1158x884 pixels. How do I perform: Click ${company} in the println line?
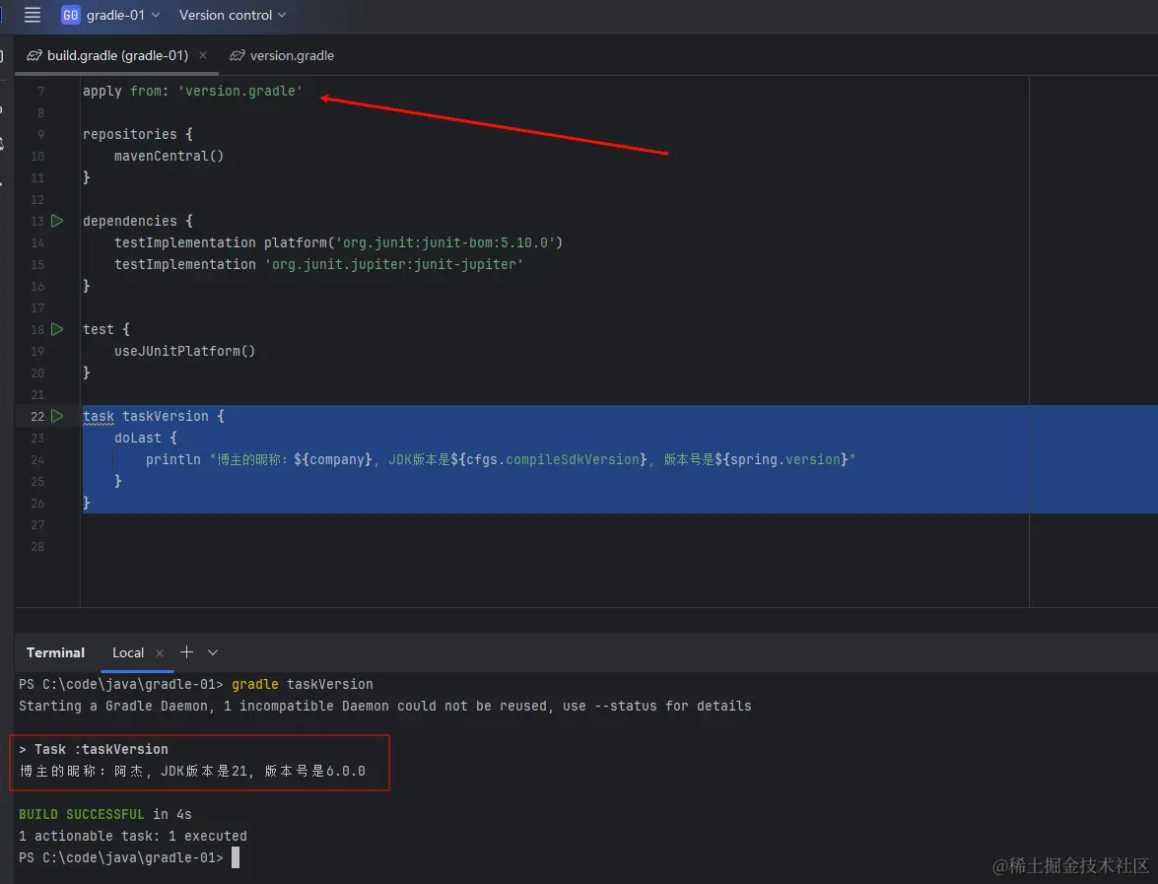click(333, 459)
